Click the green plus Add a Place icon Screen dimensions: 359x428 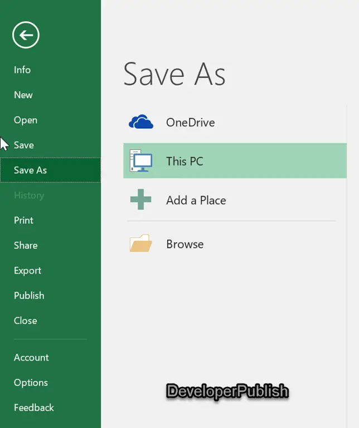click(141, 200)
